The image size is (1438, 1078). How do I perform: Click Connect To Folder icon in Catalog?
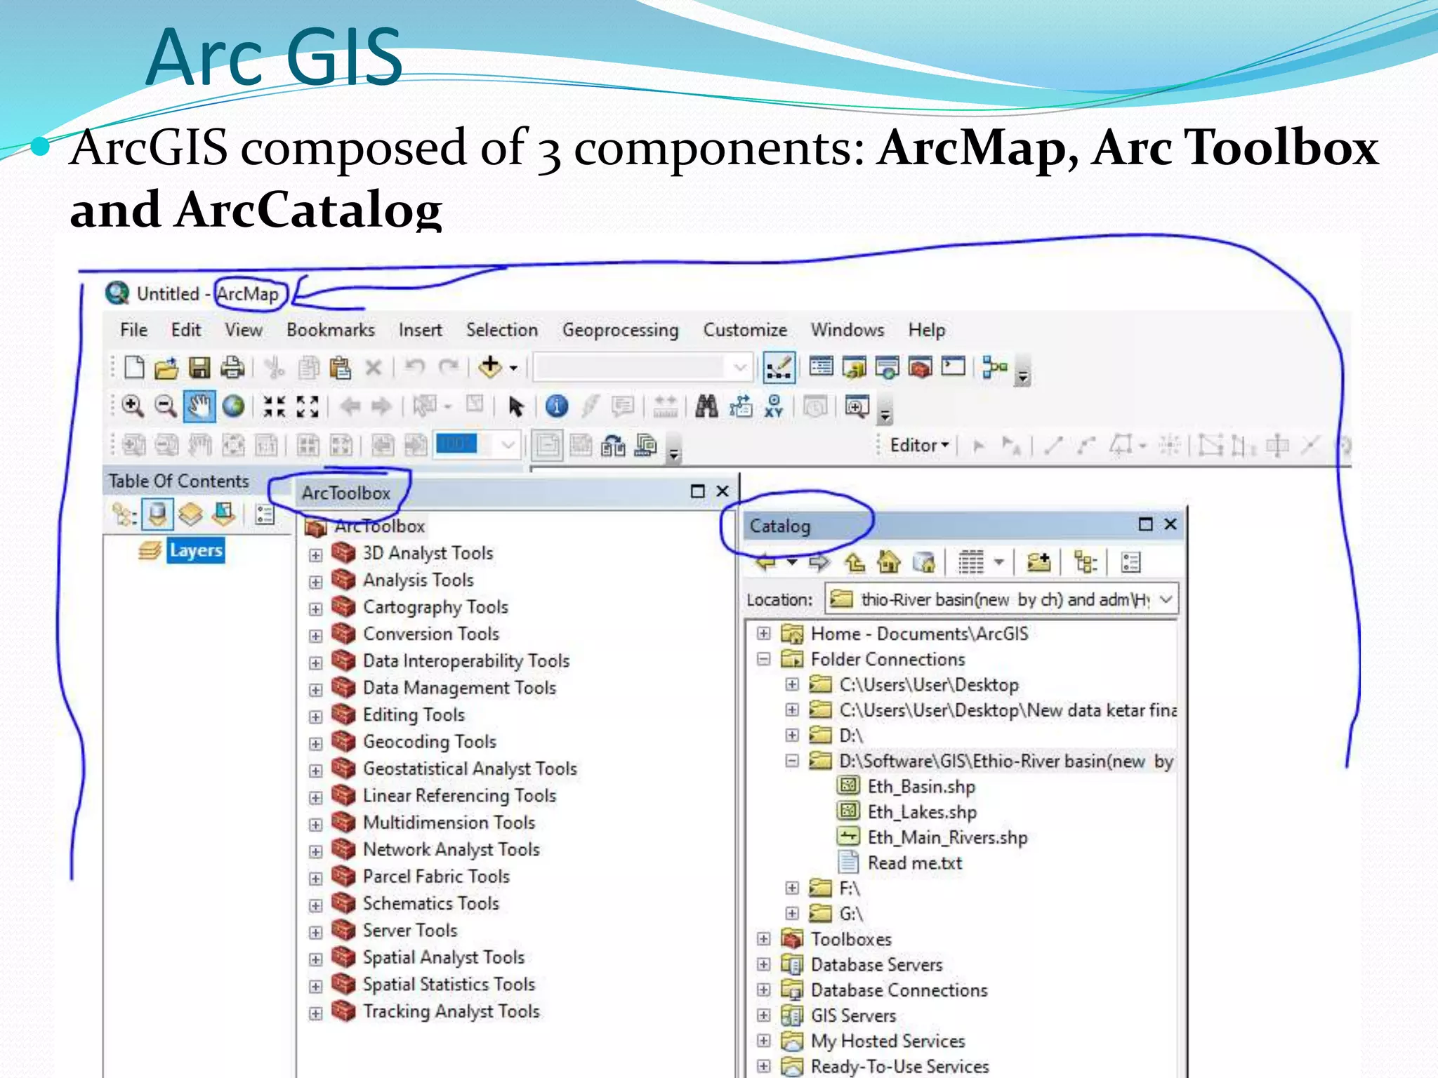click(1038, 562)
